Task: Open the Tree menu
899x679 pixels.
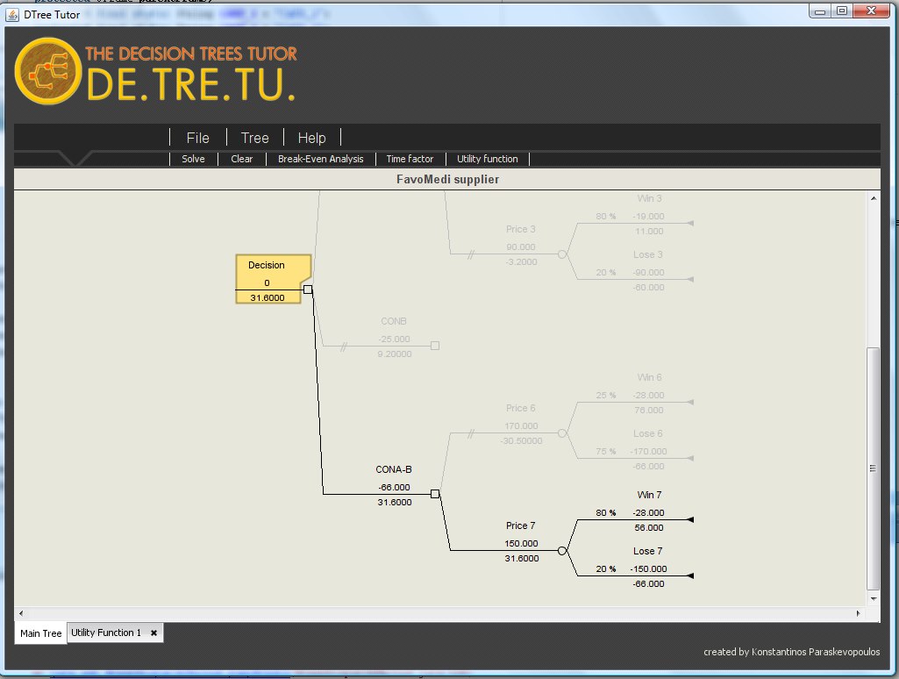Action: pyautogui.click(x=254, y=138)
